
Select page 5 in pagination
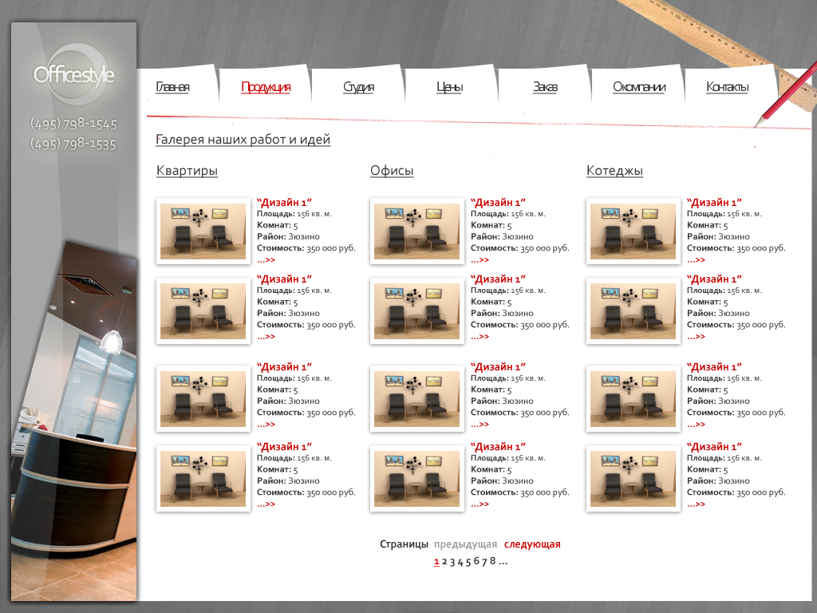(468, 561)
